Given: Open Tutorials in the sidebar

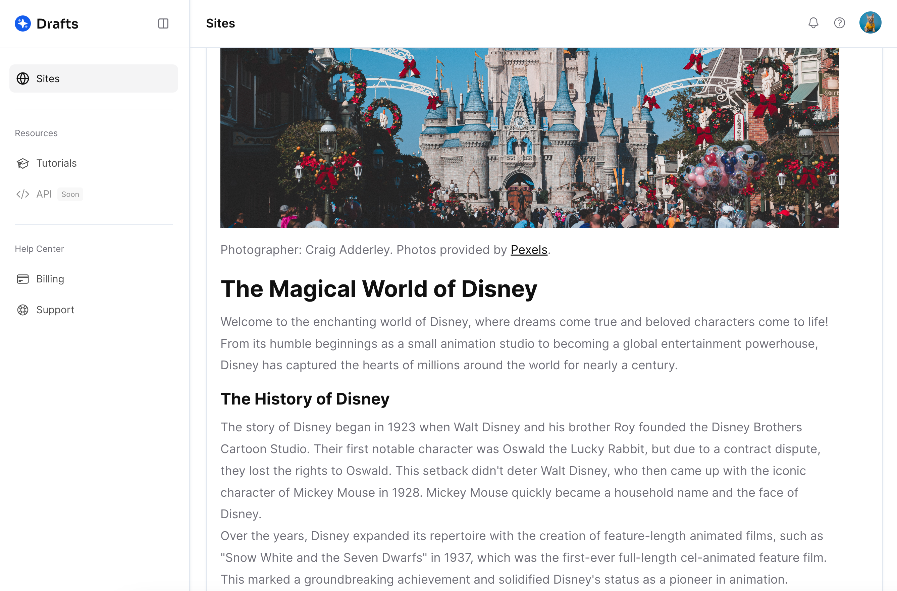Looking at the screenshot, I should point(94,163).
